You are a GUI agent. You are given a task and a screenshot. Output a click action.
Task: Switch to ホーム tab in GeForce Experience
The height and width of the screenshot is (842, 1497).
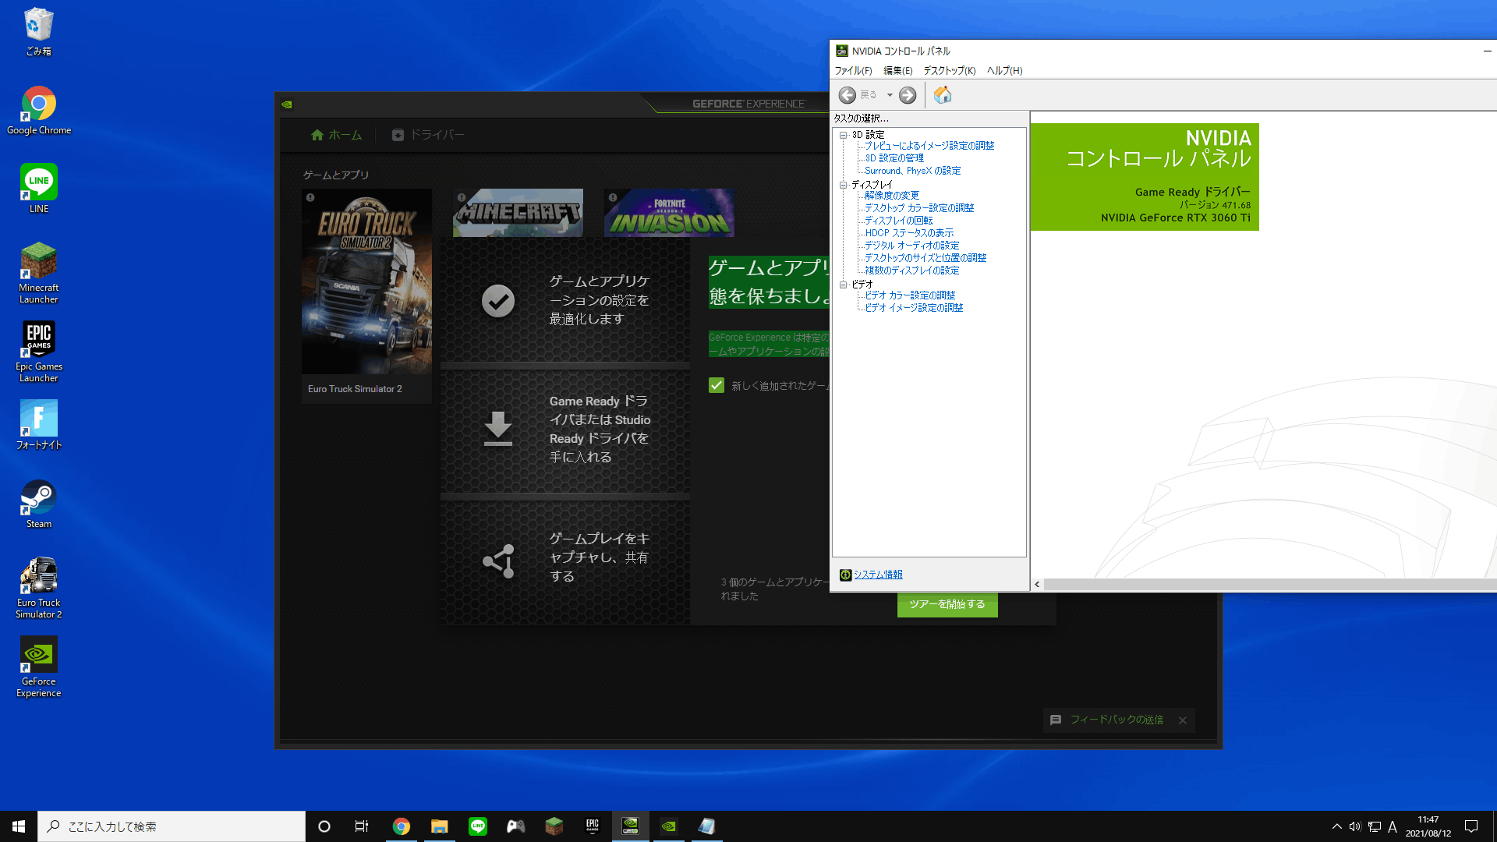336,135
